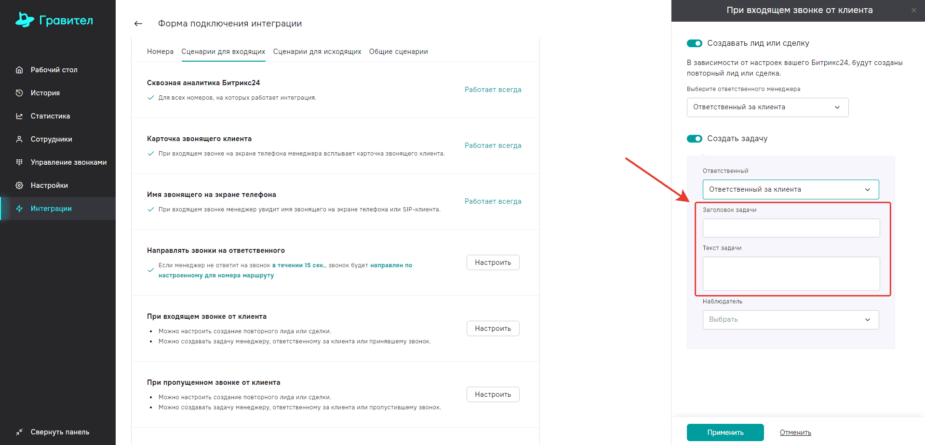Screen dimensions: 925x445
Task: Disable the Создать задачу switch
Action: click(x=695, y=139)
